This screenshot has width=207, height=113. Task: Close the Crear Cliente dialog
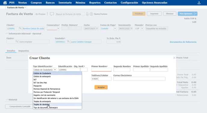pos(174,58)
